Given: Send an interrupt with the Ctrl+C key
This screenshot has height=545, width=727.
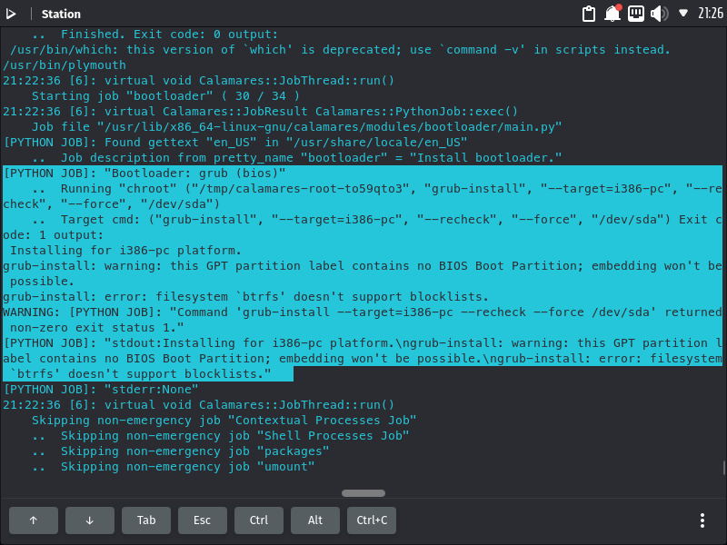Looking at the screenshot, I should (371, 520).
